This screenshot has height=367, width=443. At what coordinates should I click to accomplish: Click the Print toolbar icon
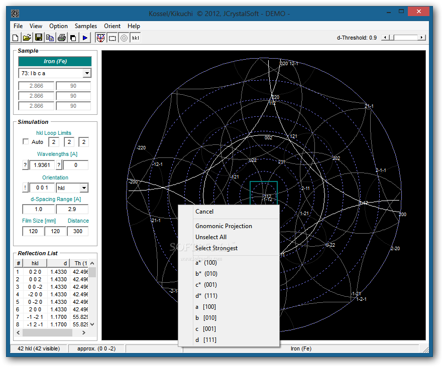62,38
